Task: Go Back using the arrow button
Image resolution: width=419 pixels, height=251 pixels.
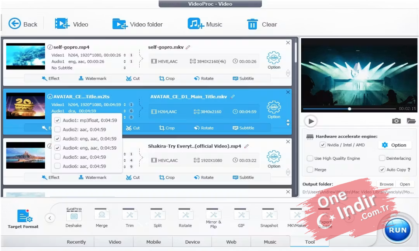Action: click(23, 24)
